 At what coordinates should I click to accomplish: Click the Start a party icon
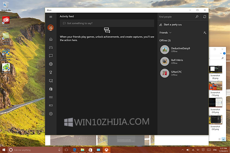tap(161, 25)
